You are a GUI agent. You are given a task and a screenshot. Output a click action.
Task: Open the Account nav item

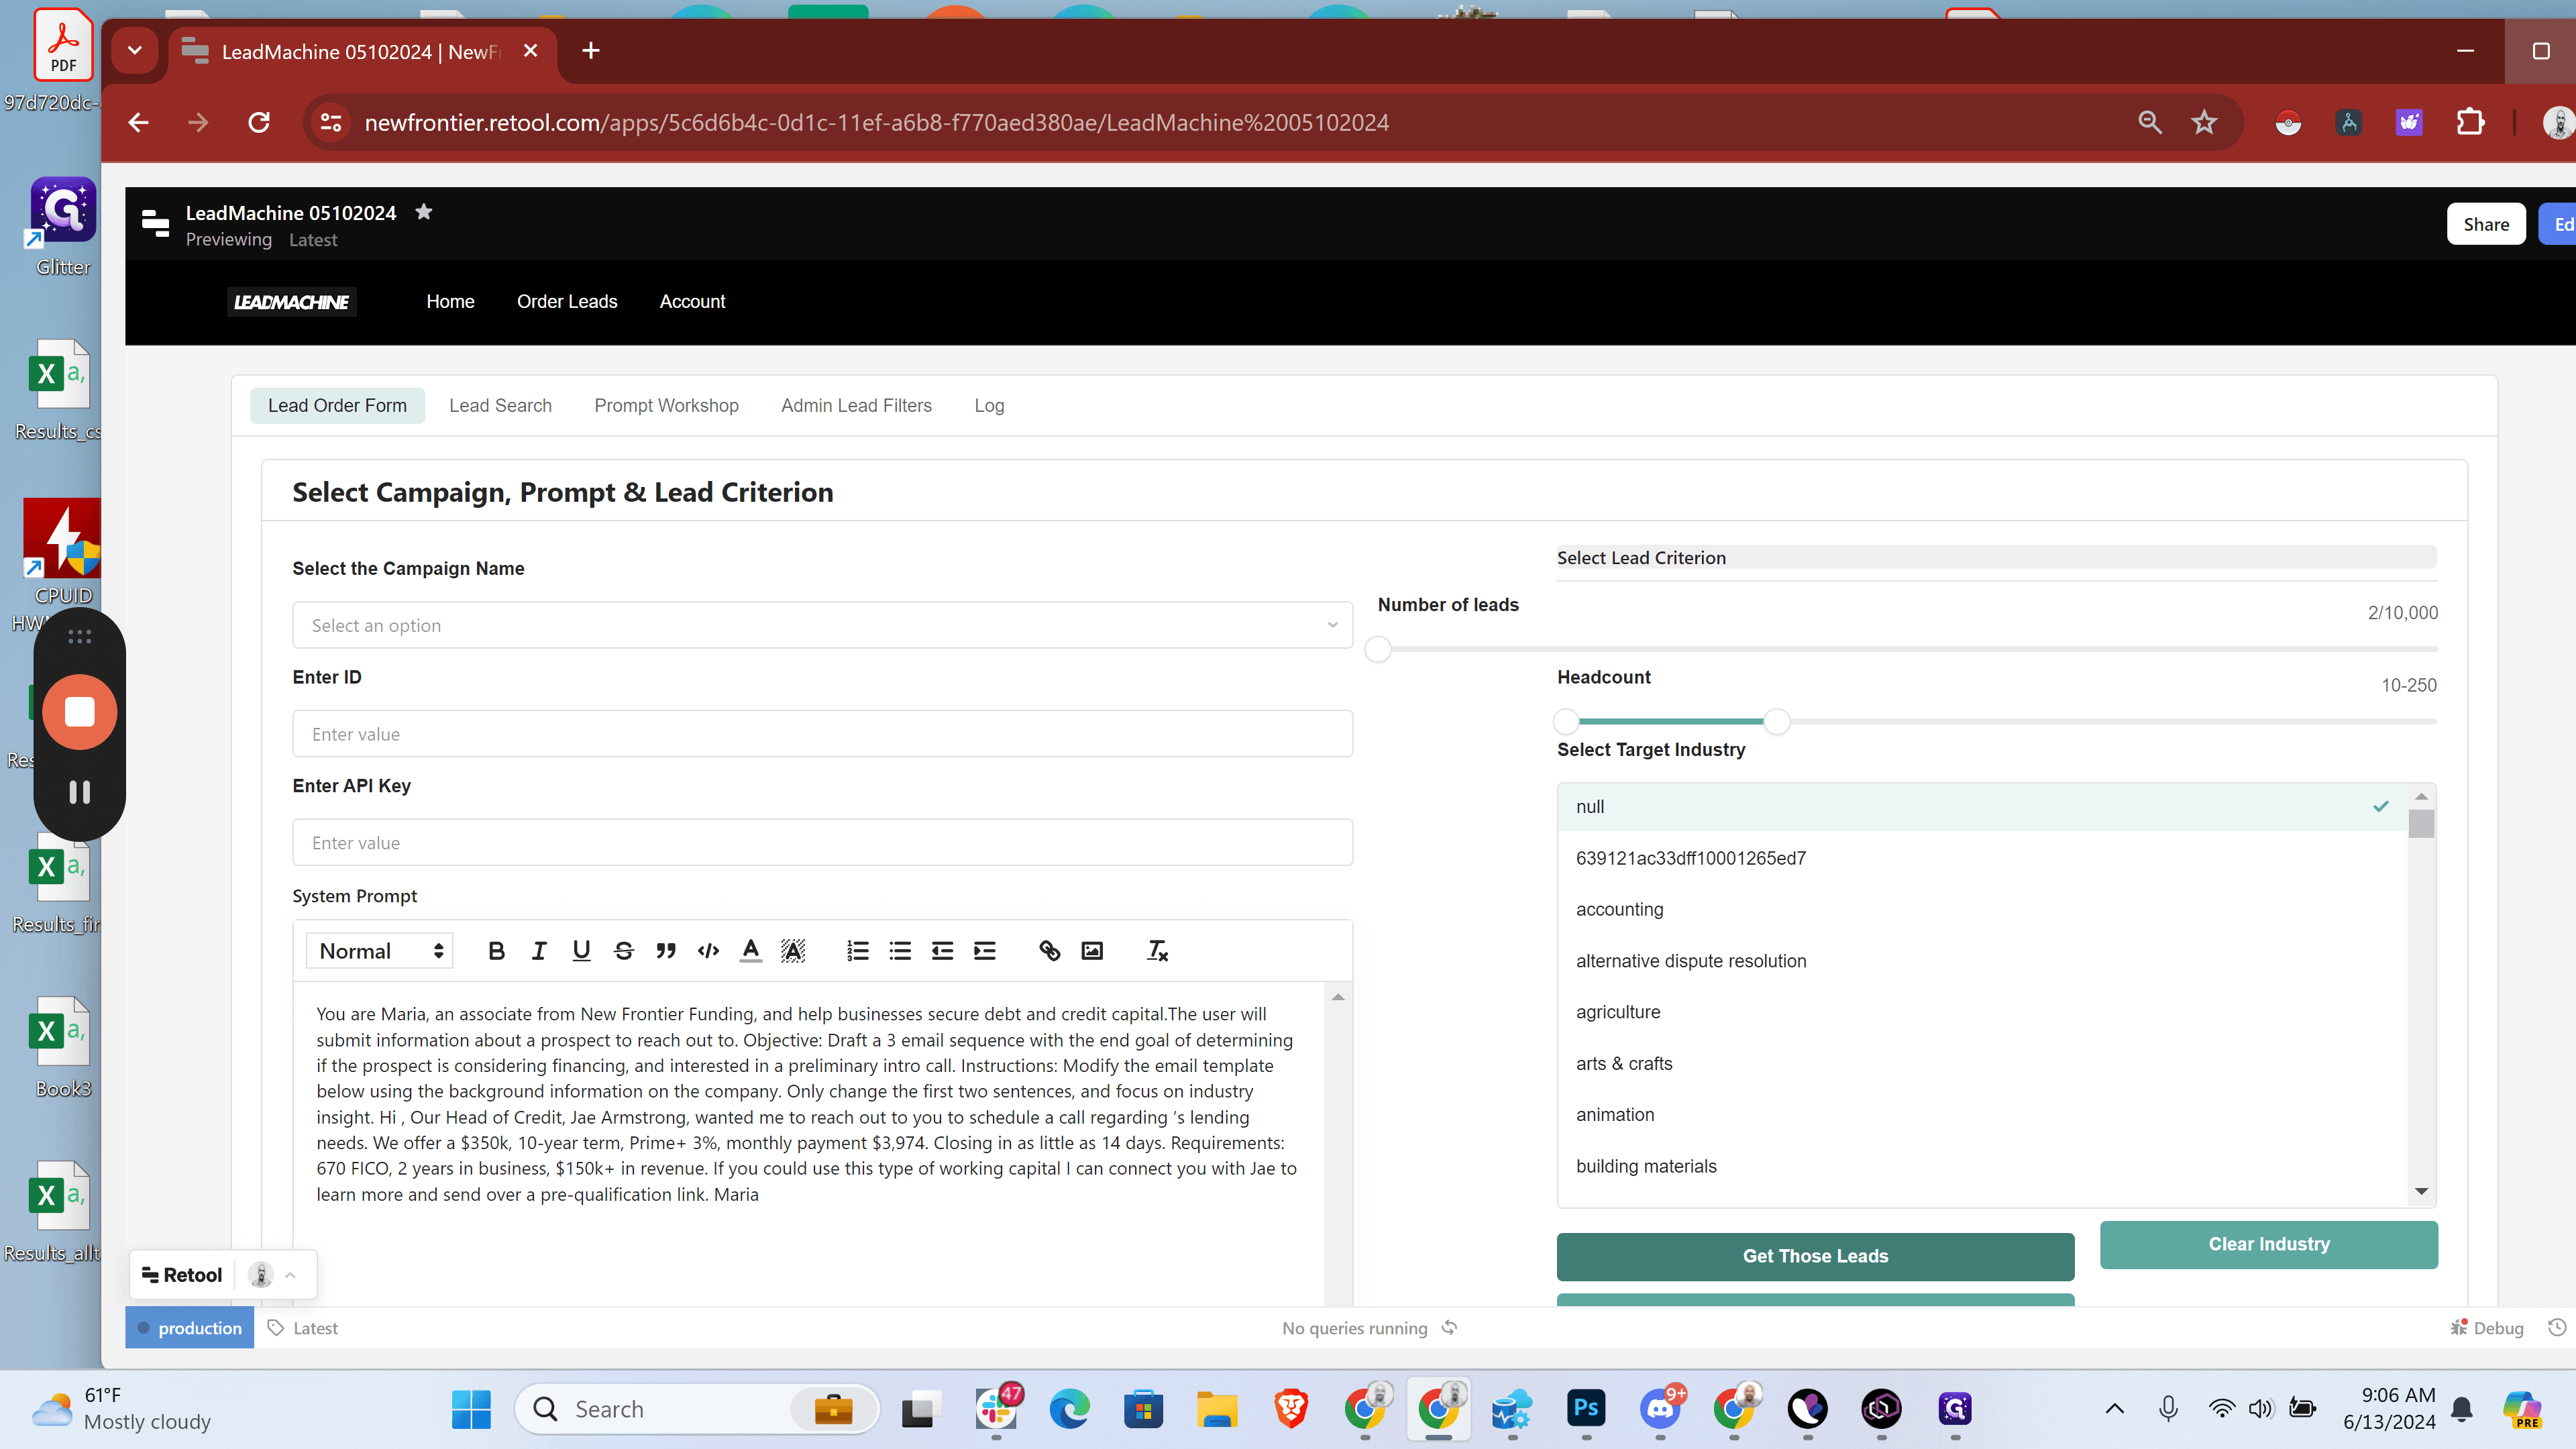point(692,302)
